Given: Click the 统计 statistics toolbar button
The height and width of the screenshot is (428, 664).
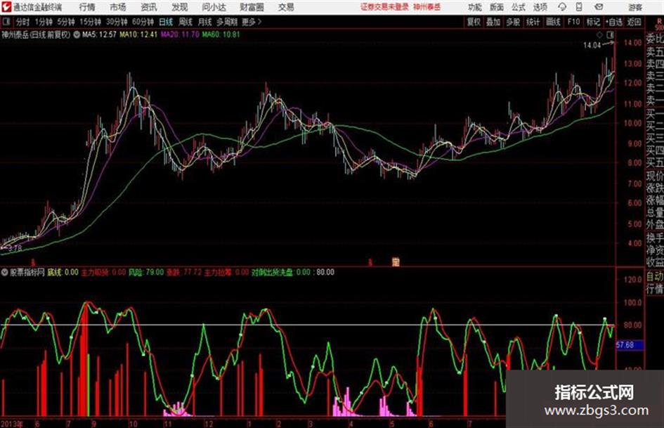Looking at the screenshot, I should click(x=533, y=22).
